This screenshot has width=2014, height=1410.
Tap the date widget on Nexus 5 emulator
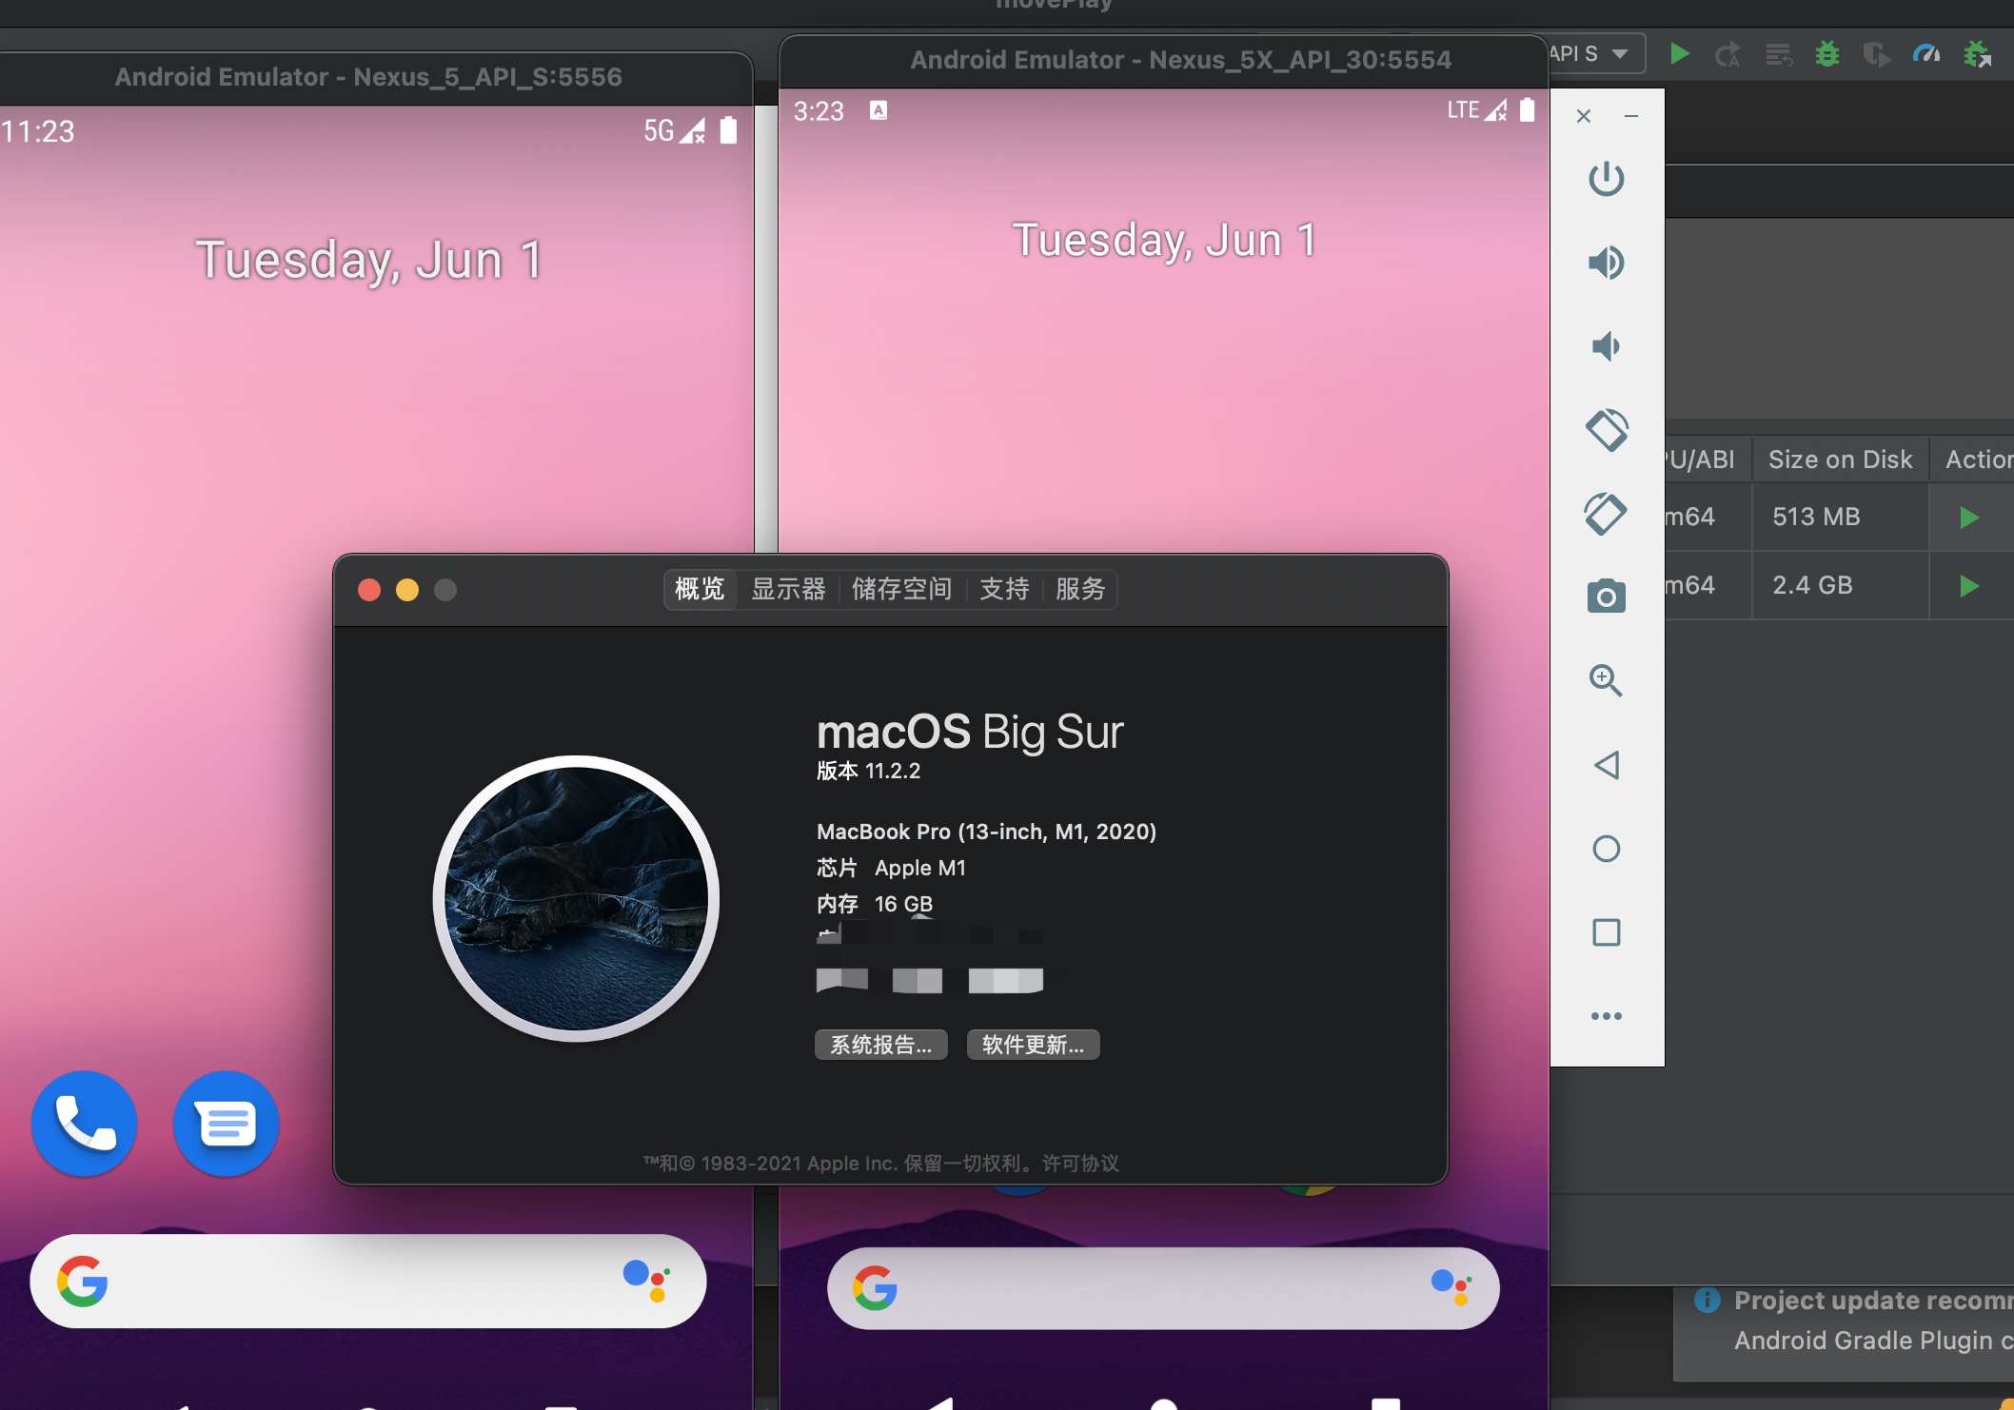click(x=369, y=260)
